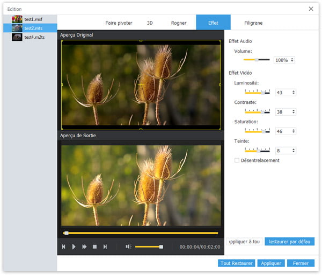
Task: Click the Fermer button
Action: (x=301, y=263)
